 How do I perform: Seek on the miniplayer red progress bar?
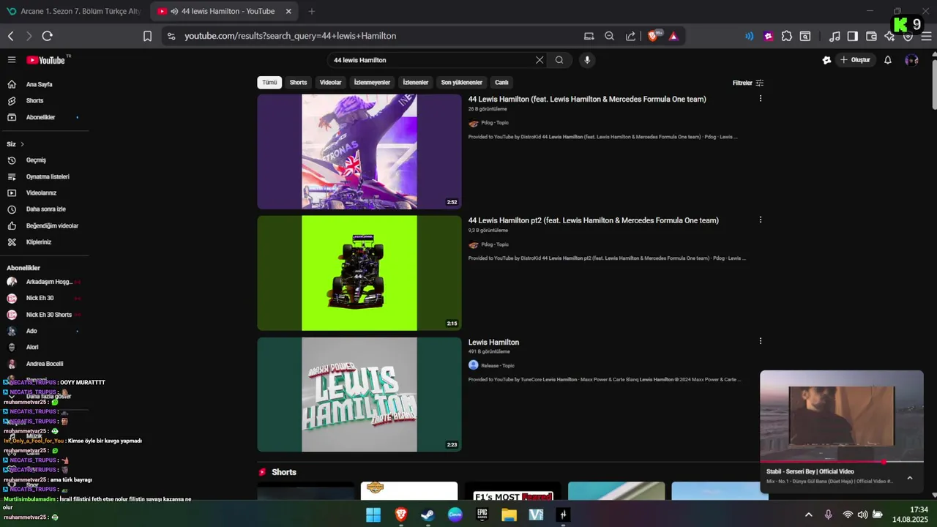coord(842,462)
